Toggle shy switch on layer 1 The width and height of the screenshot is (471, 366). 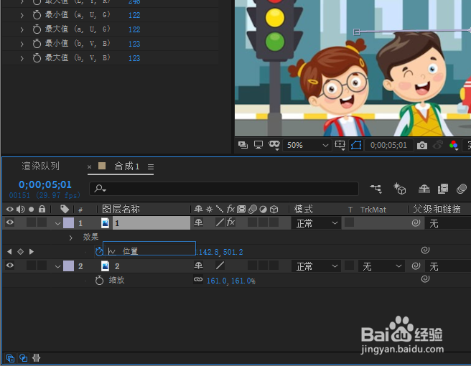click(x=198, y=222)
